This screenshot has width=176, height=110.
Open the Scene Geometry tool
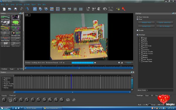(x=5, y=39)
